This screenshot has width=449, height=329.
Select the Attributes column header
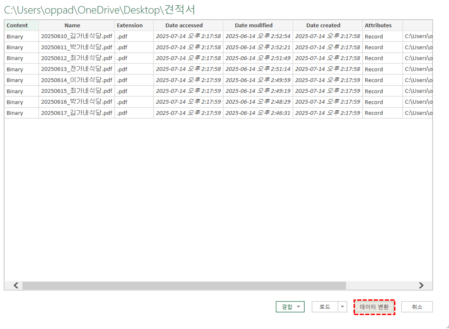(378, 25)
